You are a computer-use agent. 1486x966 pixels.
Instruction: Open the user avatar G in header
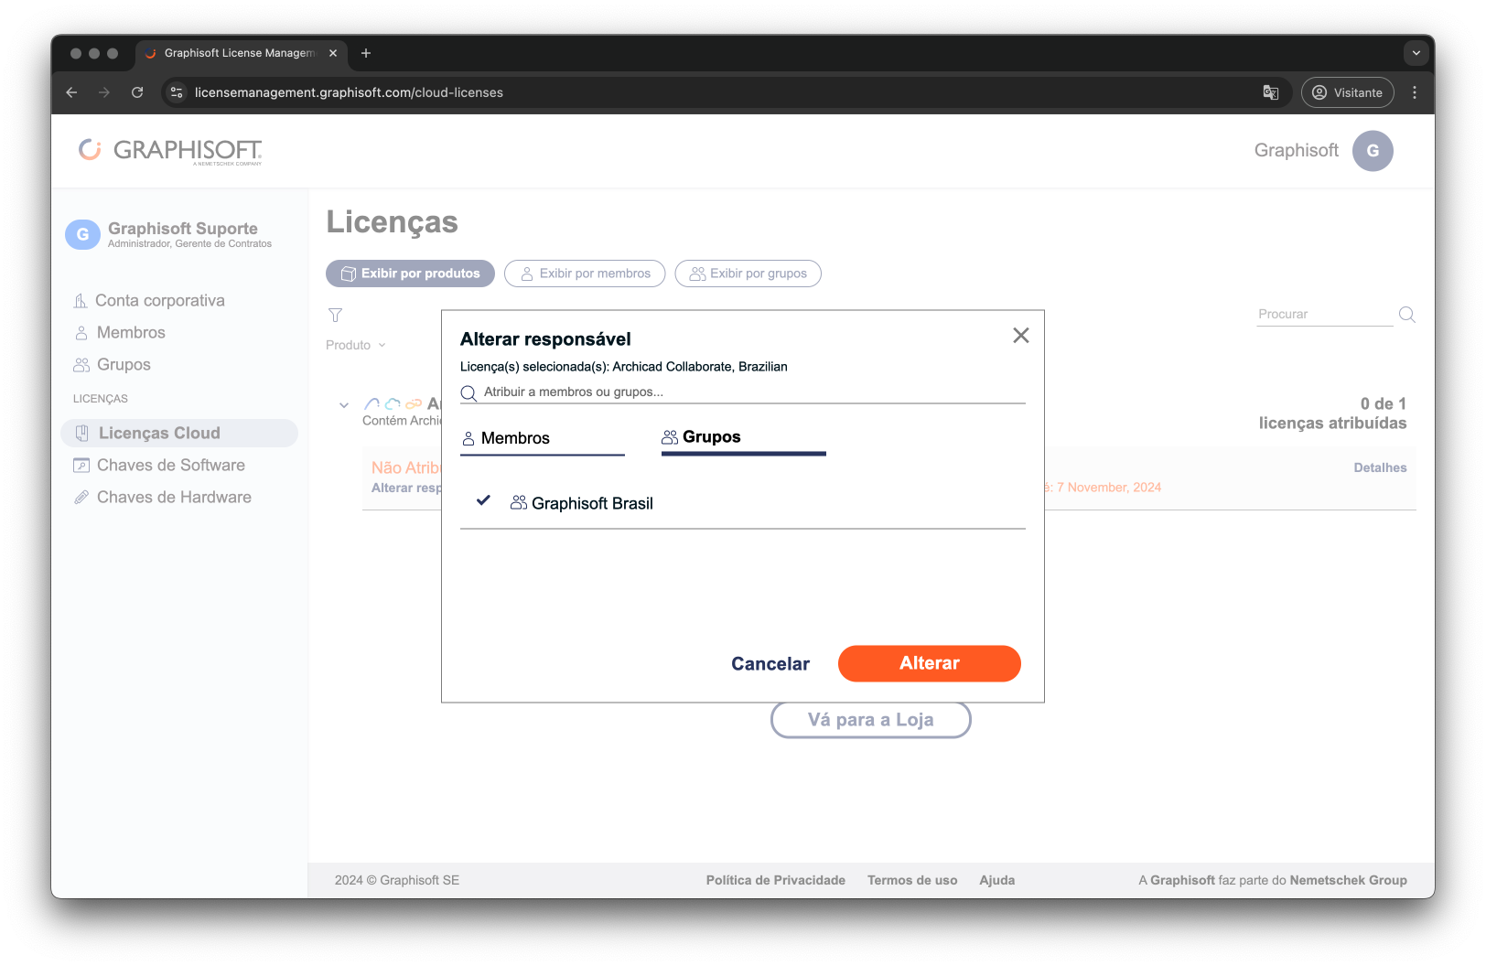[x=1373, y=151]
